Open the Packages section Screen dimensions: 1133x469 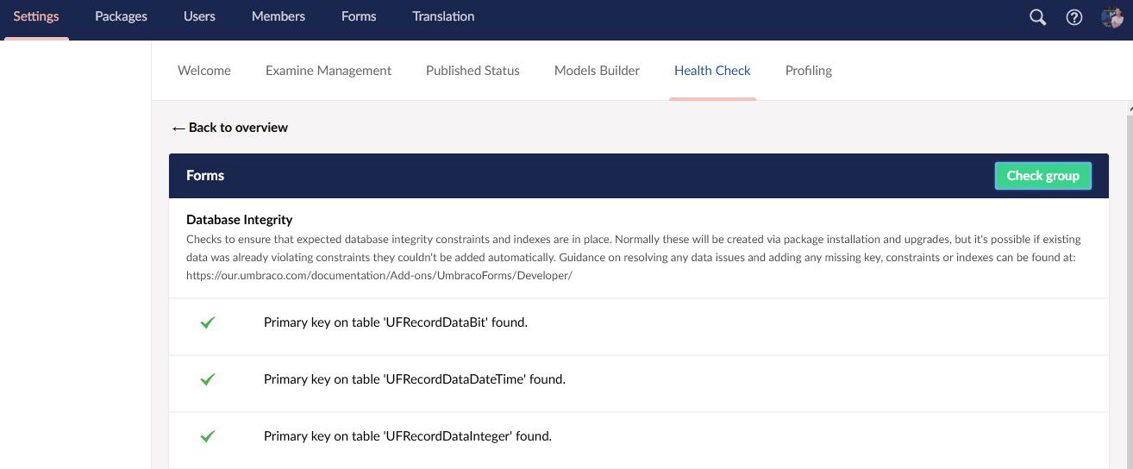(121, 16)
